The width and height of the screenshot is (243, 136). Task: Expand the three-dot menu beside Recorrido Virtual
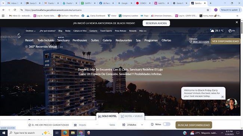pos(62,47)
